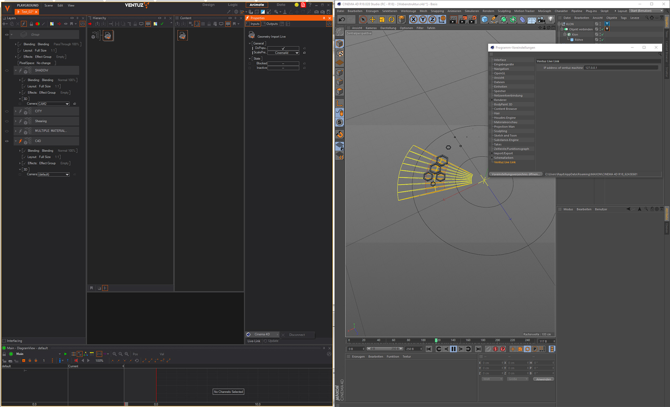Viewport: 670px width, 407px height.
Task: Open the Camera CAM2 dropdown
Action: coord(53,104)
